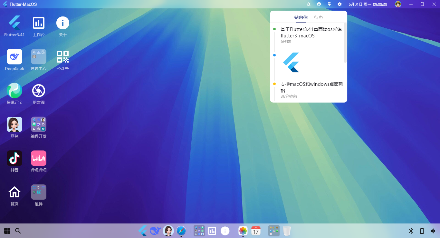This screenshot has width=440, height=238.
Task: Launch the 豆包 desktop app
Action: pos(14,124)
